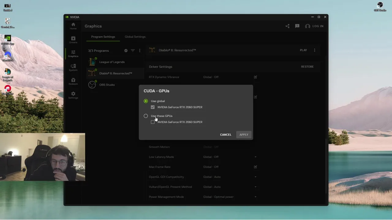Open programs list three-dot menu
The height and width of the screenshot is (220, 392).
click(x=140, y=50)
